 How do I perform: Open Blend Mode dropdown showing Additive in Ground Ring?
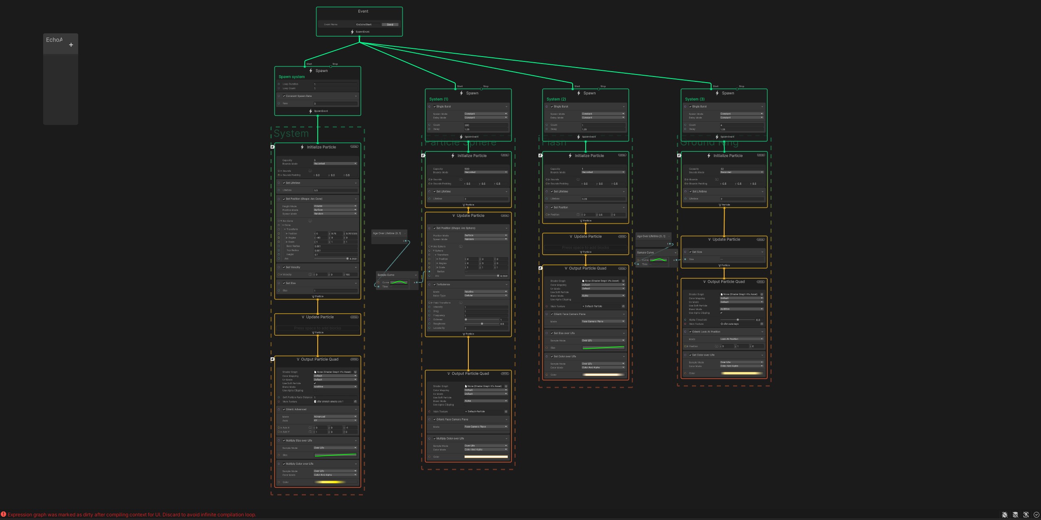pyautogui.click(x=741, y=309)
